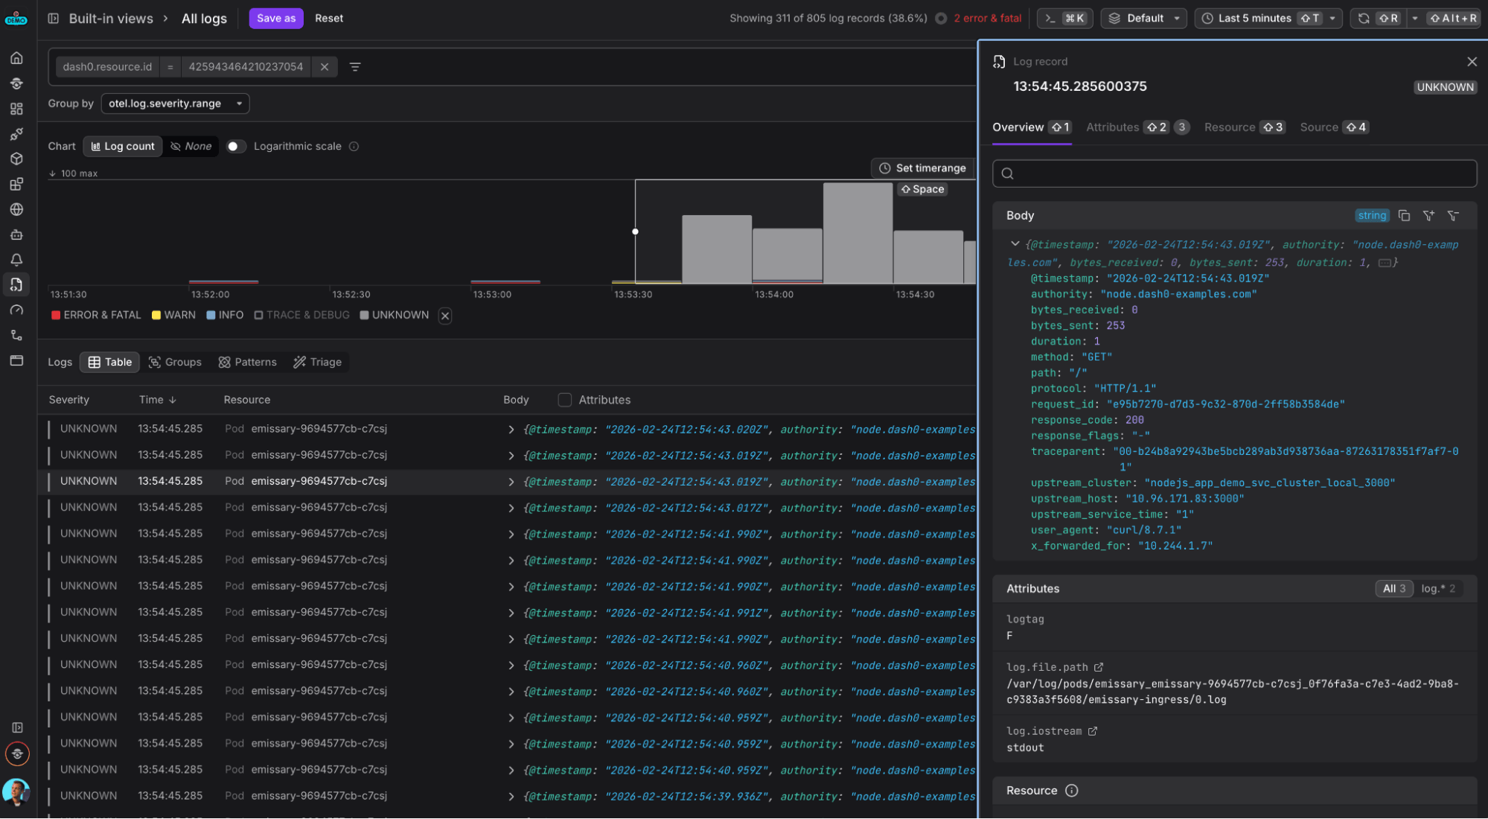The width and height of the screenshot is (1488, 819).
Task: Sort by the Time column header
Action: click(157, 400)
